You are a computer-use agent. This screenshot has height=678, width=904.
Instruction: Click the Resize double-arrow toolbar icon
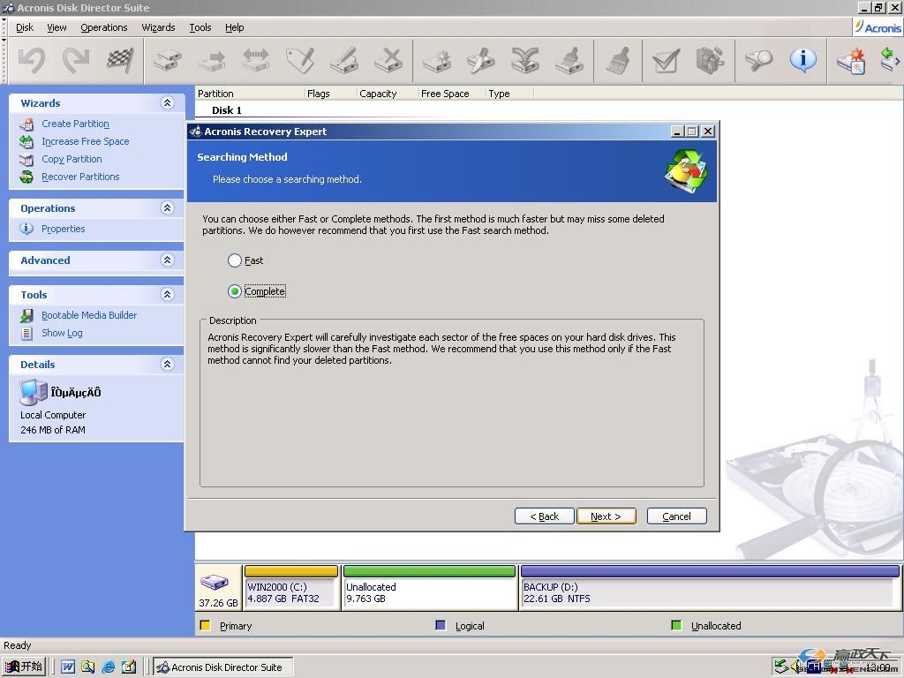tap(256, 60)
